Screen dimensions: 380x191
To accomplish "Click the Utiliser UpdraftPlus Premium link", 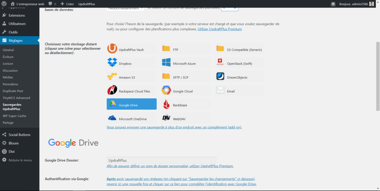I will tap(220, 29).
